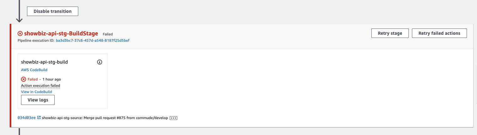Image resolution: width=477 pixels, height=135 pixels.
Task: Click Retry failed actions button
Action: coord(439,33)
